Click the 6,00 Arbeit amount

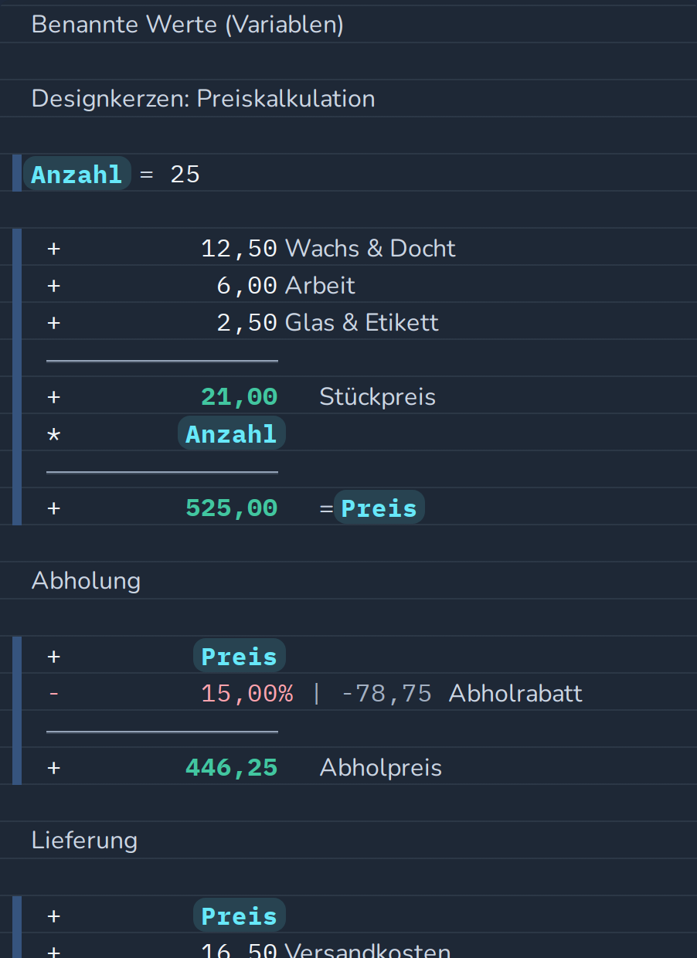pyautogui.click(x=246, y=286)
